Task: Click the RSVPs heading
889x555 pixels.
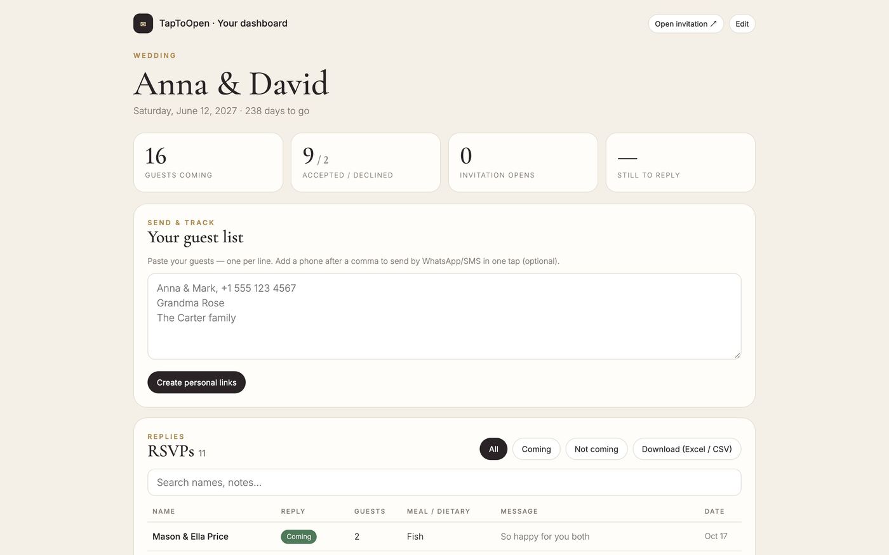Action: (171, 451)
